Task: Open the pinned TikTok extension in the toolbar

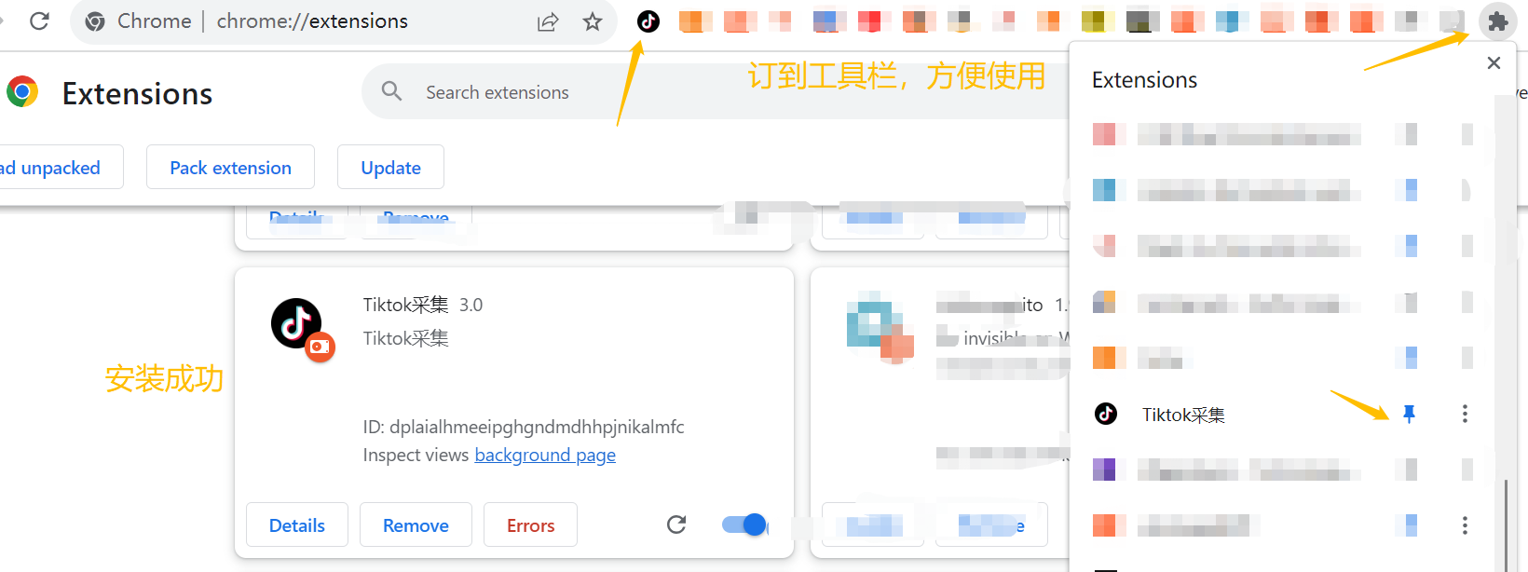Action: (648, 20)
